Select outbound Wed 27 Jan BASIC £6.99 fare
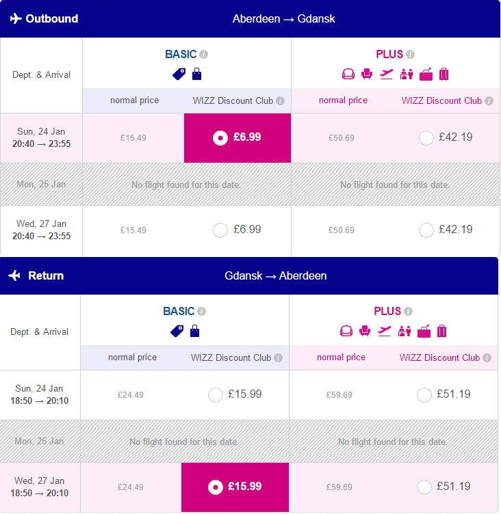 220,230
